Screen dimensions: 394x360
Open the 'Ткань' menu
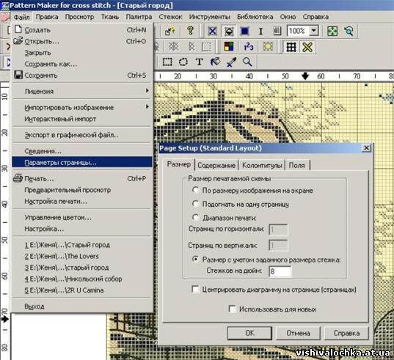pyautogui.click(x=110, y=17)
